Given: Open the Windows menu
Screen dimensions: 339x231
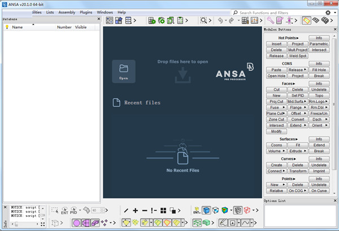Looking at the screenshot, I should click(x=105, y=12).
